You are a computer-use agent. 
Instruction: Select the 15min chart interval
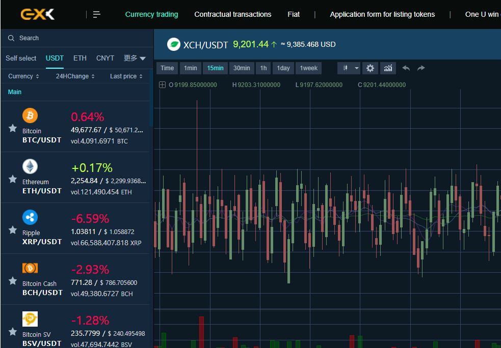tap(215, 68)
